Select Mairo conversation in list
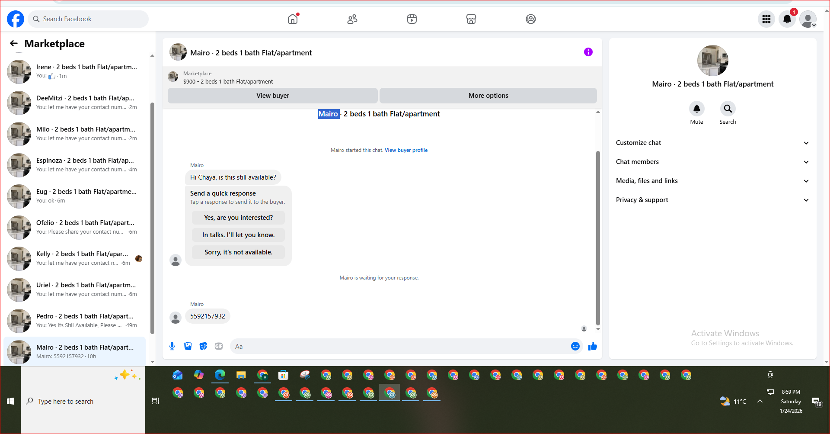 (x=75, y=351)
